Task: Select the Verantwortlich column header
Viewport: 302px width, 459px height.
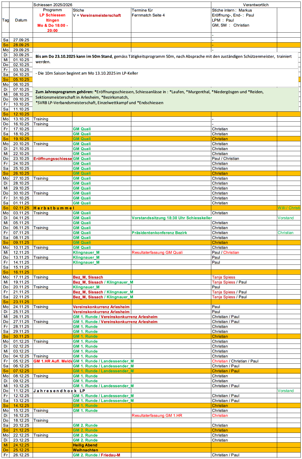Action: tap(255, 5)
